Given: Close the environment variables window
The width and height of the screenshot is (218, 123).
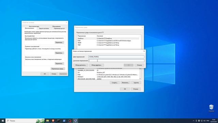Looking at the screenshot, I should pyautogui.click(x=142, y=27).
